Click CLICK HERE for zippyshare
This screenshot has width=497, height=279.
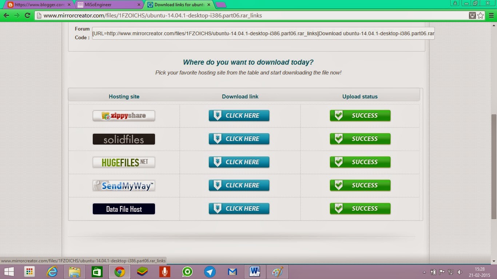click(239, 116)
